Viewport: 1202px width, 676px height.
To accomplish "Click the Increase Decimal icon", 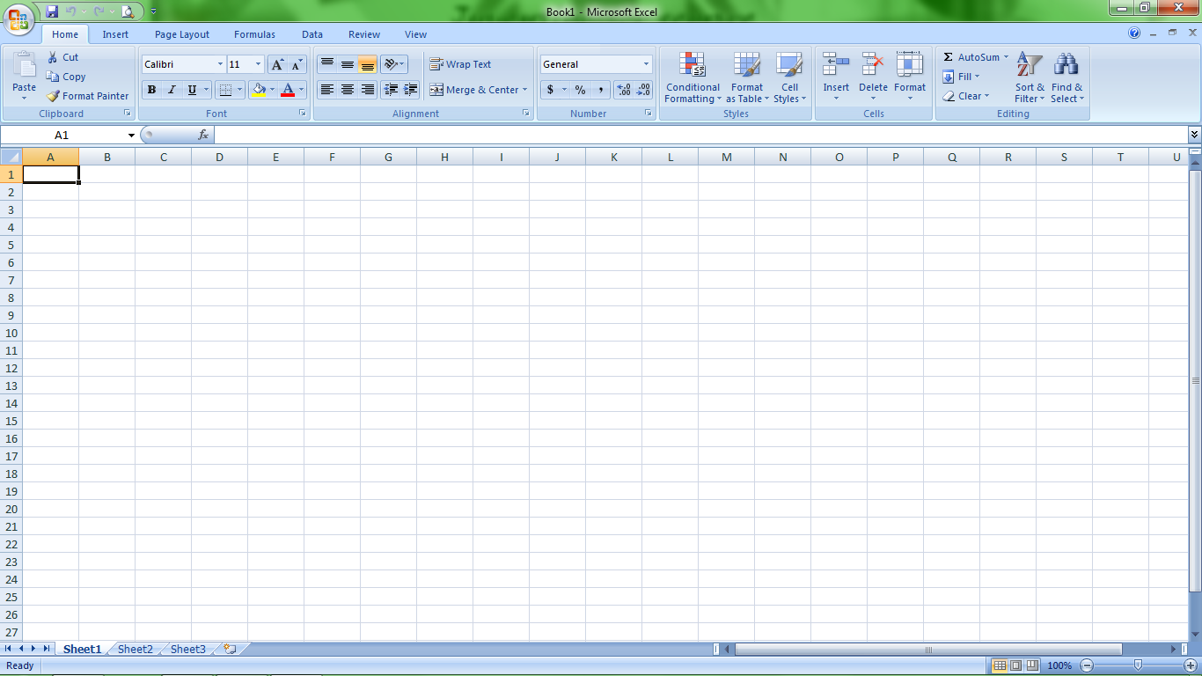I will [x=625, y=90].
